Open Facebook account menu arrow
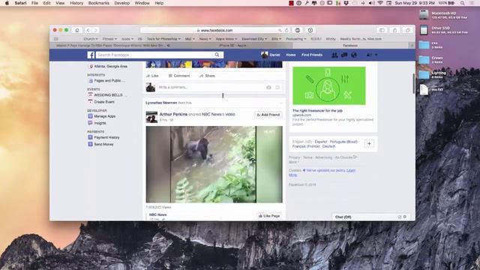 click(x=376, y=55)
